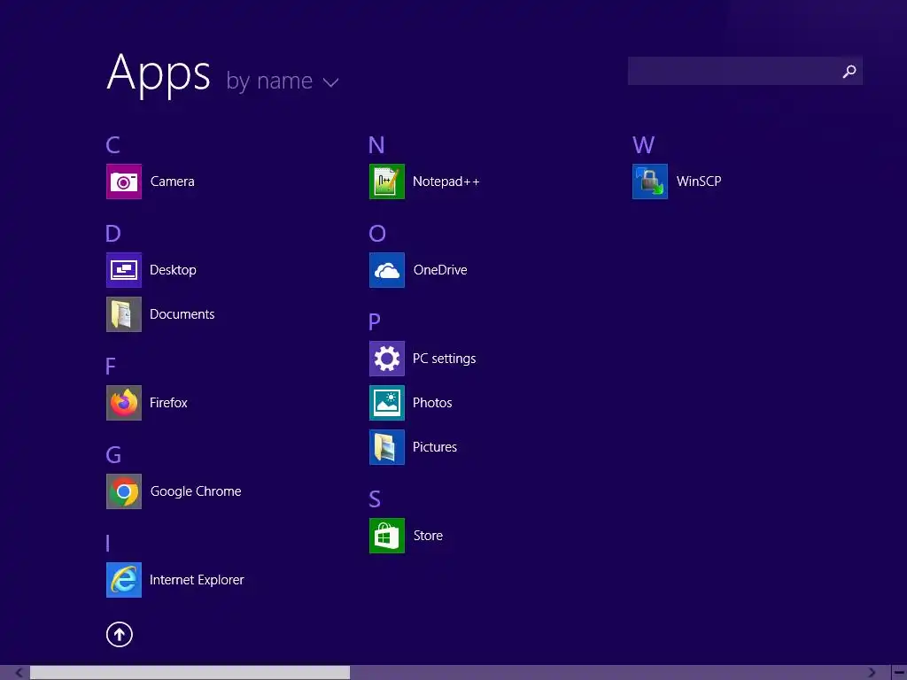
Task: Click the zoom-out minus button at corner
Action: click(x=899, y=673)
